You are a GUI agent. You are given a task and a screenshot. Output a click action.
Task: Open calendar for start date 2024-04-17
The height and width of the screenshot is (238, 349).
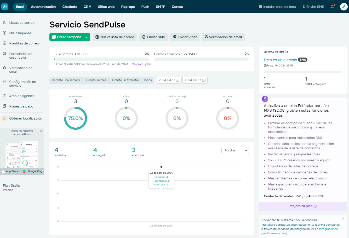[x=178, y=80]
